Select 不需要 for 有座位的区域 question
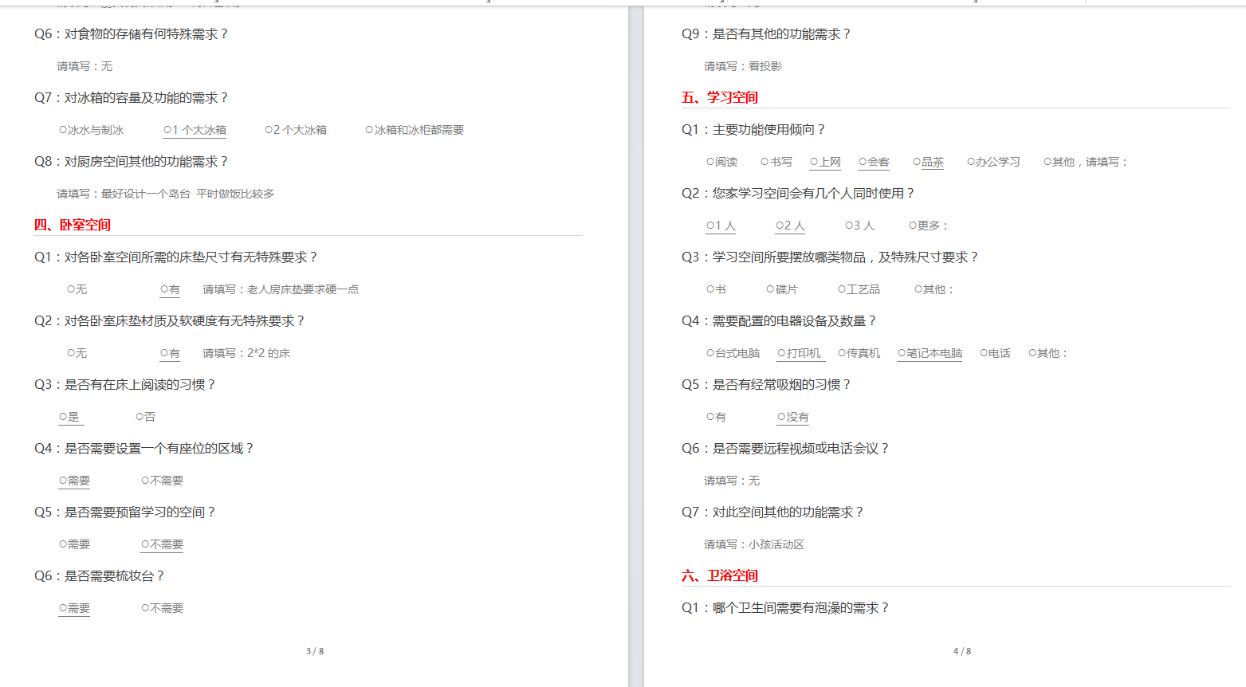Screen dimensions: 1246x687 click(163, 481)
